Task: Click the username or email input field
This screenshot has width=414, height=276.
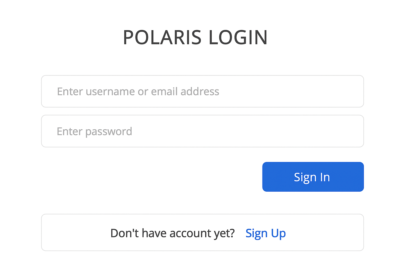Action: tap(202, 91)
